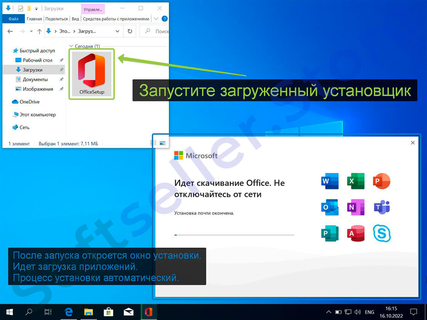The height and width of the screenshot is (320, 427).
Task: Click the Teams icon in the Office installer
Action: (x=382, y=207)
